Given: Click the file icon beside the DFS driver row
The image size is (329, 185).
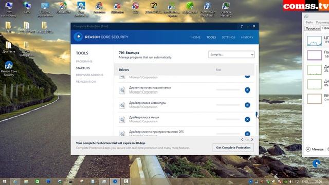Looking at the screenshot, I should (122, 133).
